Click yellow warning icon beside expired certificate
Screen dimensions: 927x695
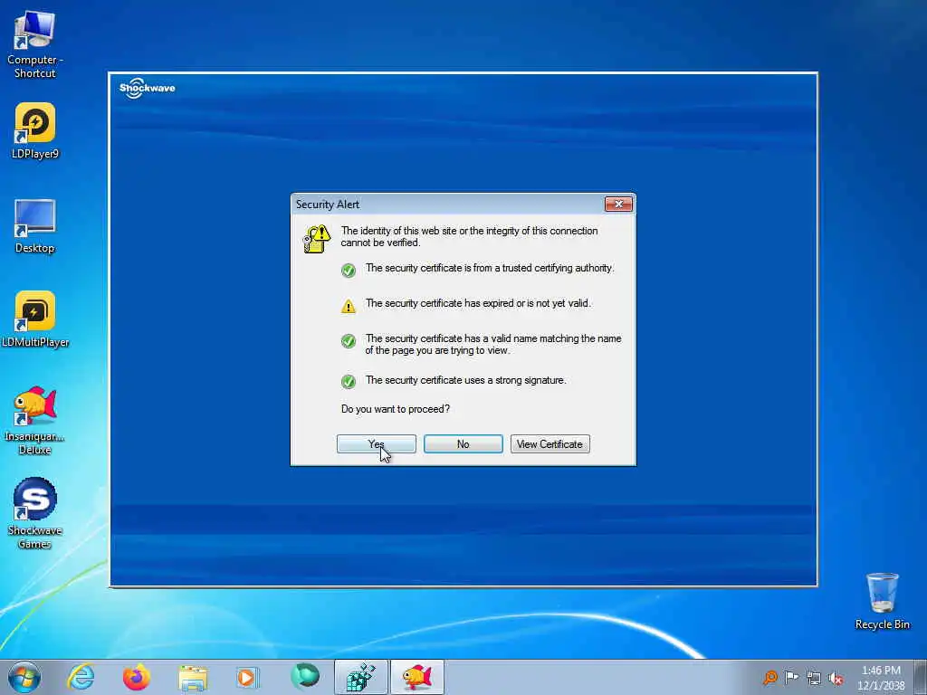click(x=349, y=306)
